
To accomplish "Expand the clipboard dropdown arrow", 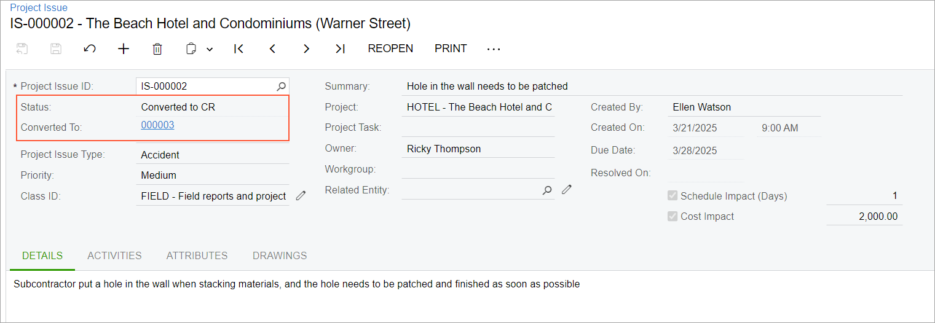I will tap(210, 49).
